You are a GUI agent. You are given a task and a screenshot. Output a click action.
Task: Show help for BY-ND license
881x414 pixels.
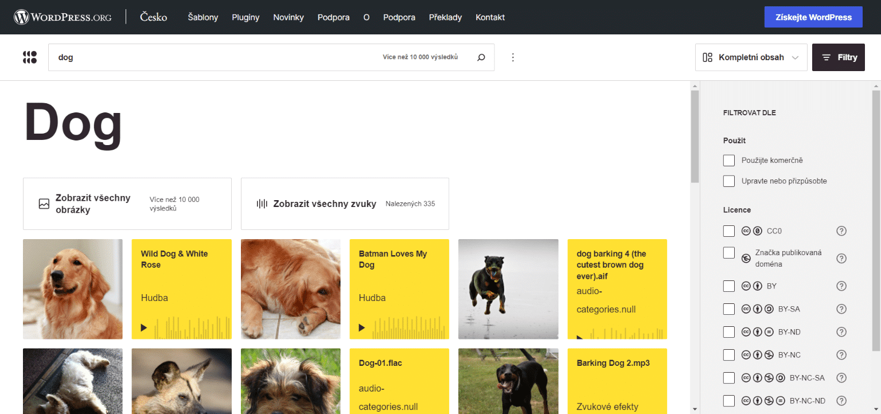point(841,332)
